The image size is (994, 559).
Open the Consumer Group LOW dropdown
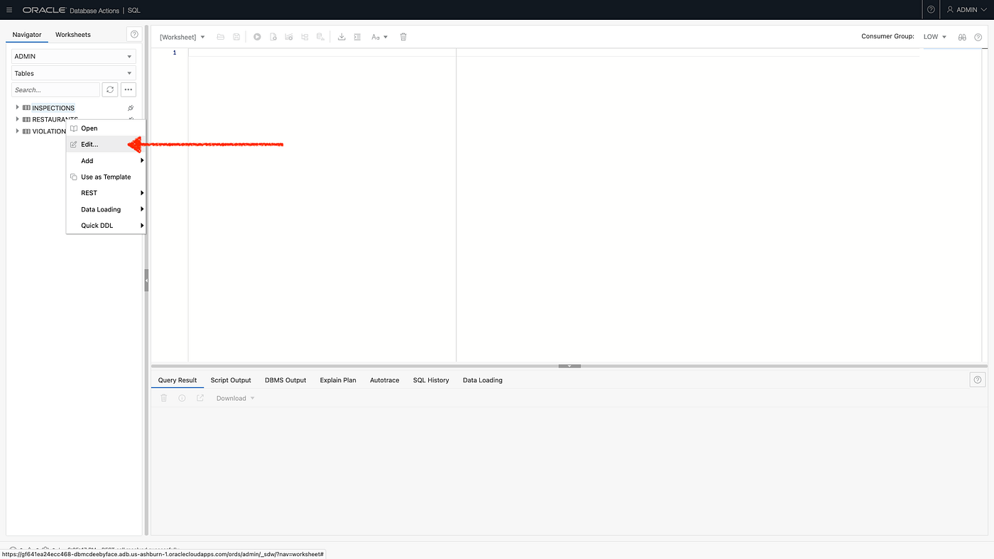coord(935,37)
